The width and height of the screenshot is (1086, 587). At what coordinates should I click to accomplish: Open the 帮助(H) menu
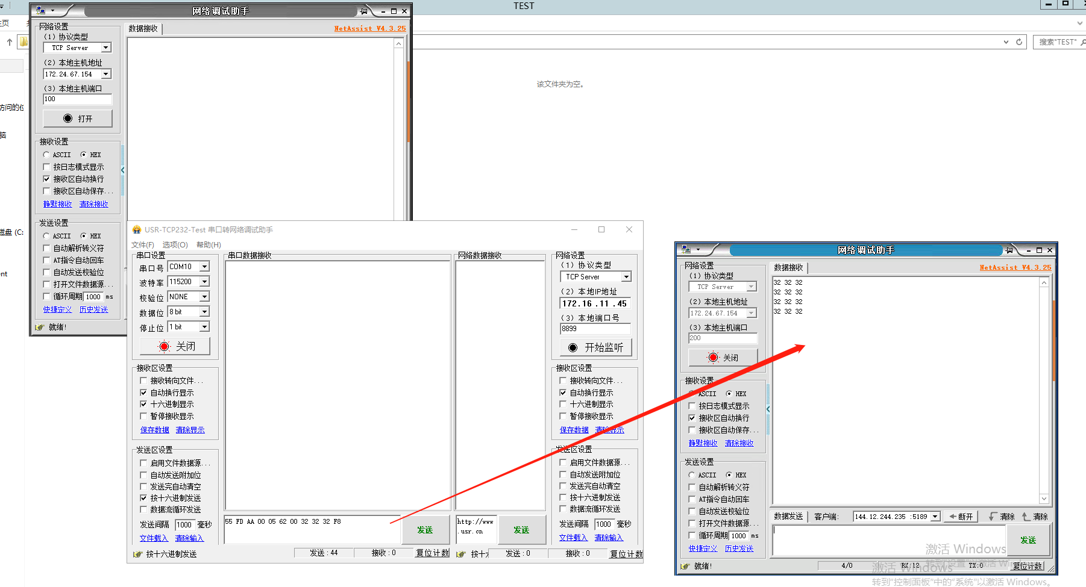209,245
